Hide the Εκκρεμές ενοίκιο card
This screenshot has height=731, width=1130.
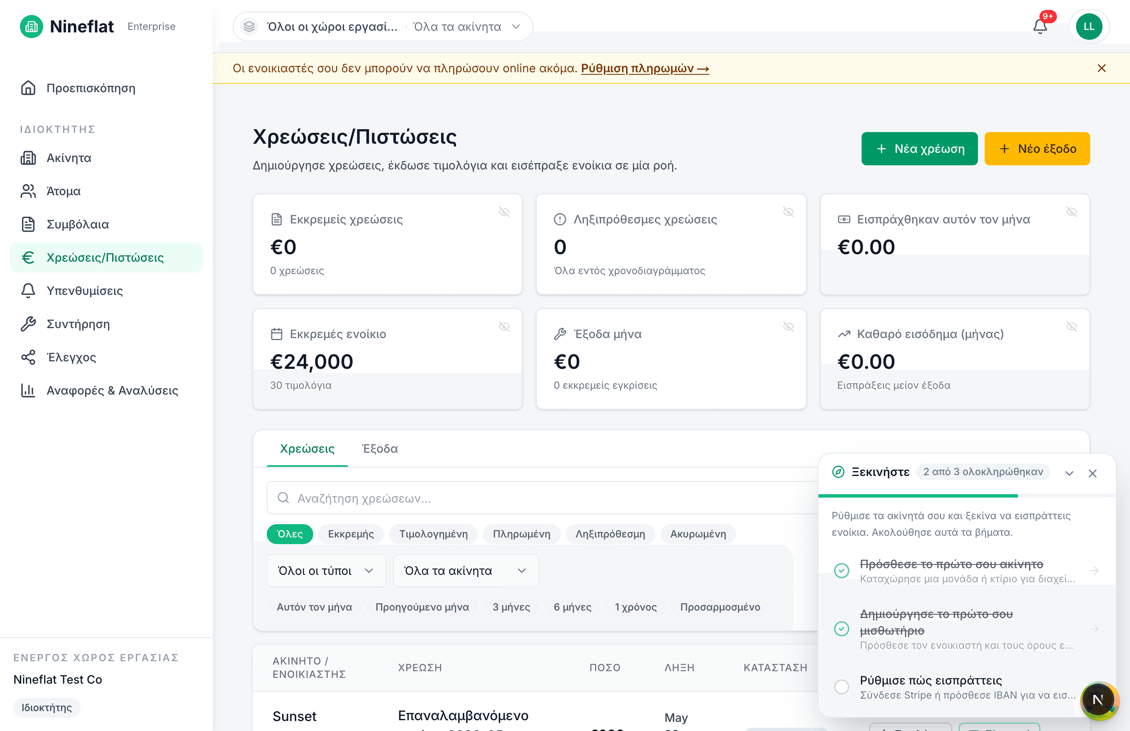click(504, 326)
